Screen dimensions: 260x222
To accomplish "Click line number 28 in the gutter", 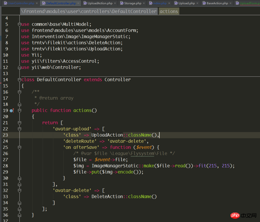I will tap(5, 166).
